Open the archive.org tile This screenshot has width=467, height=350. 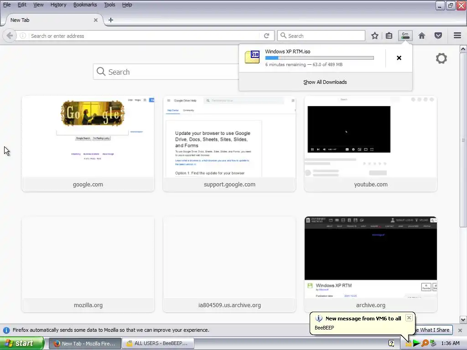tap(371, 264)
